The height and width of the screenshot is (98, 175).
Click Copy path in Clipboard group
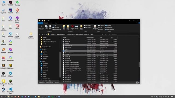click(56, 27)
